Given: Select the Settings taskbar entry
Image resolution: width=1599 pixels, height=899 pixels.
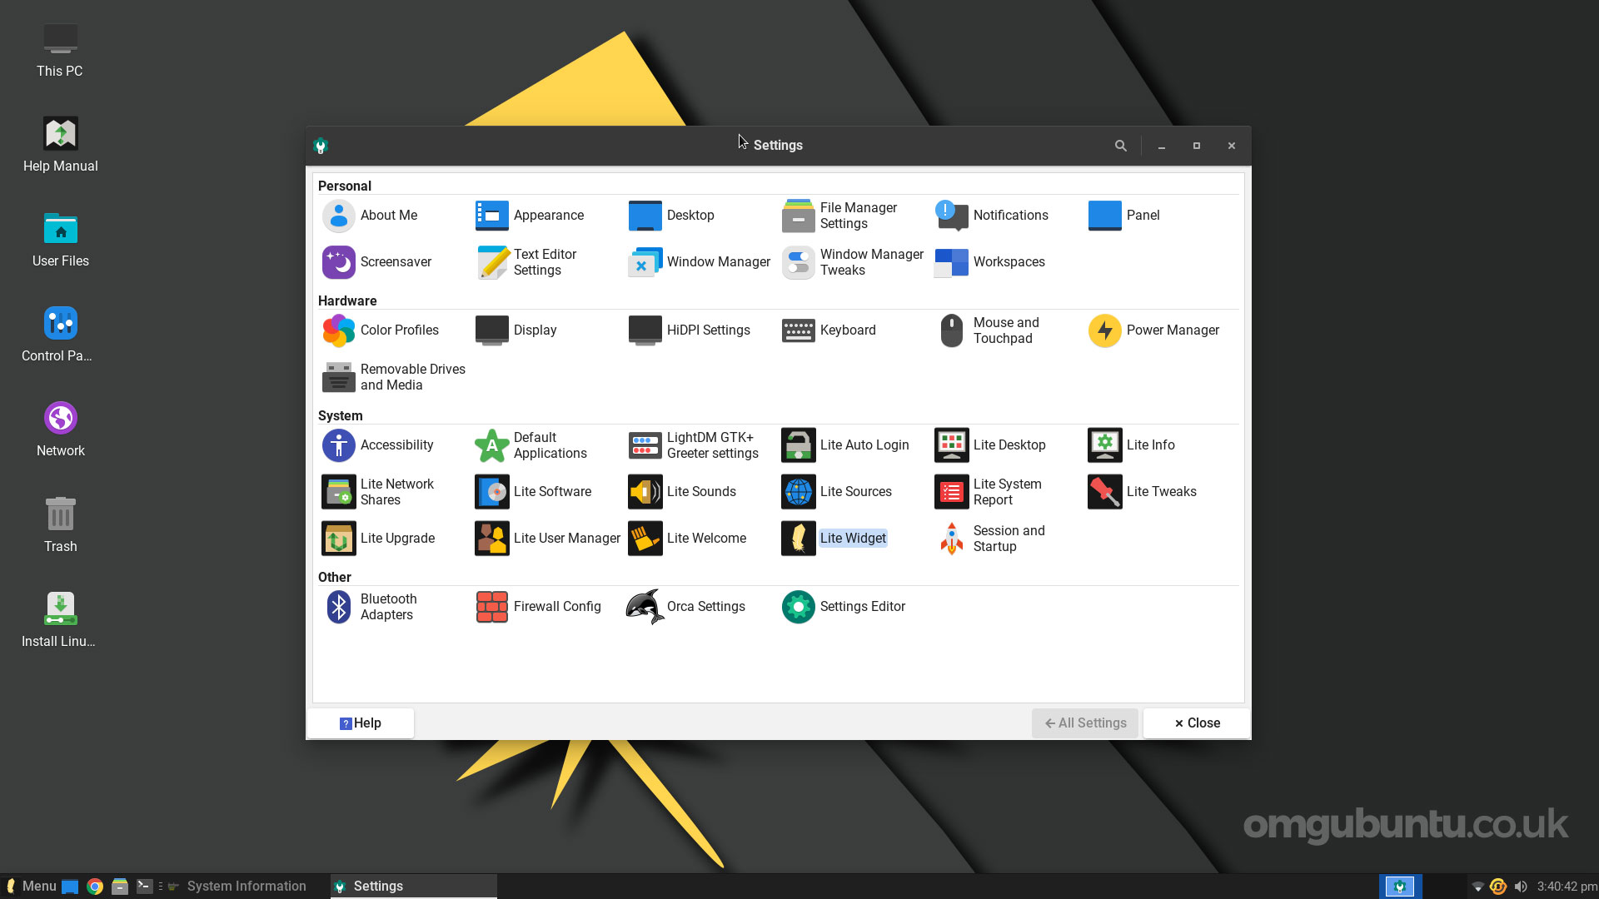Looking at the screenshot, I should (x=379, y=886).
